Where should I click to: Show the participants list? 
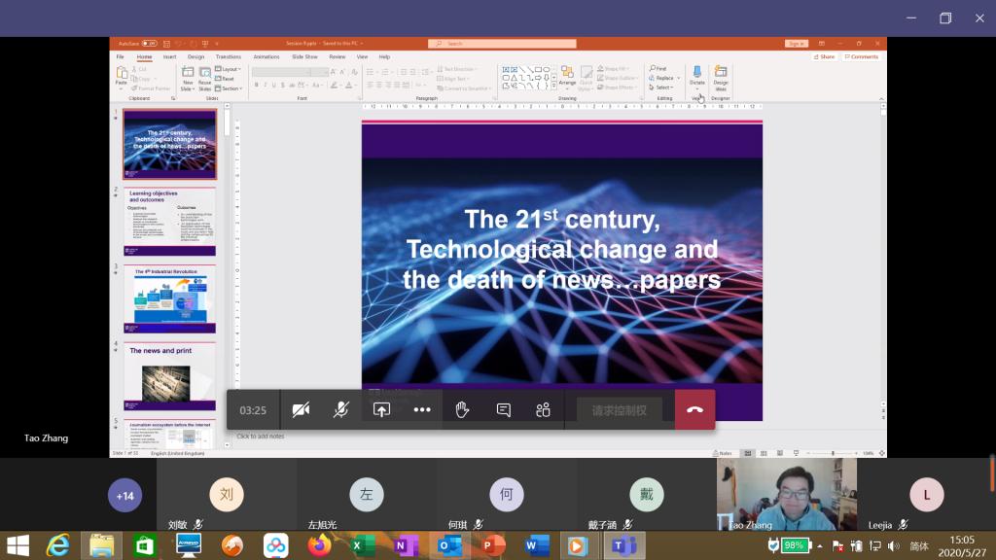[543, 410]
